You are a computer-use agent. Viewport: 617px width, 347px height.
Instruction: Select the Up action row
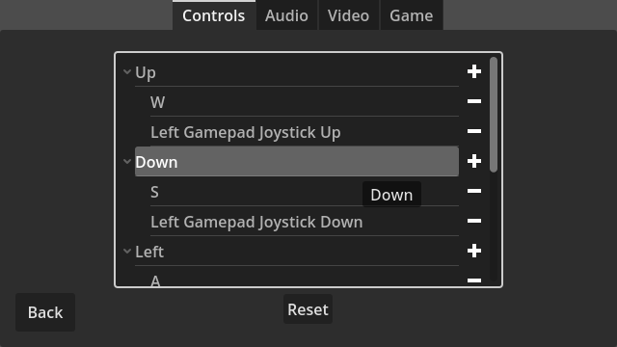click(x=297, y=72)
